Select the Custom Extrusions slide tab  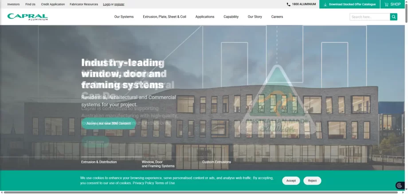[216, 162]
